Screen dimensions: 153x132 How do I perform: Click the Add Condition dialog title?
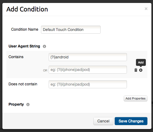point(27,9)
